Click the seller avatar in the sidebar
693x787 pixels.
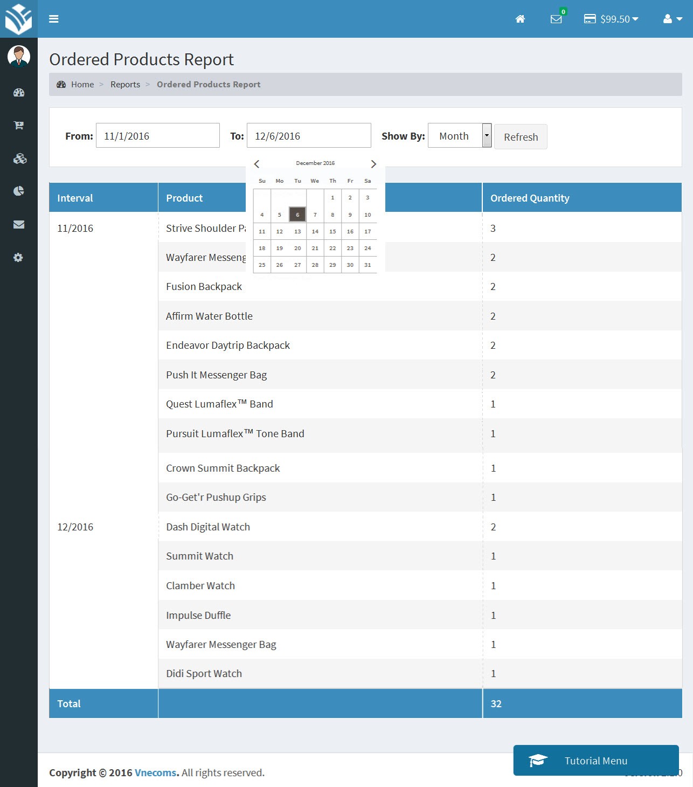pyautogui.click(x=18, y=56)
